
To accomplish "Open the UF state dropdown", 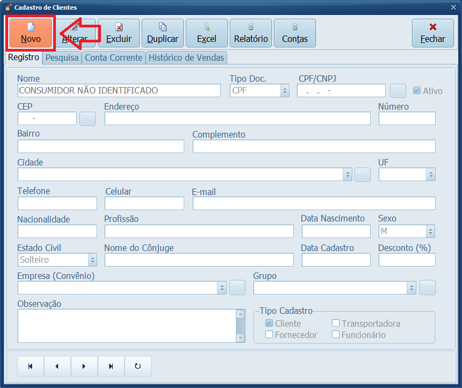I will click(x=431, y=175).
